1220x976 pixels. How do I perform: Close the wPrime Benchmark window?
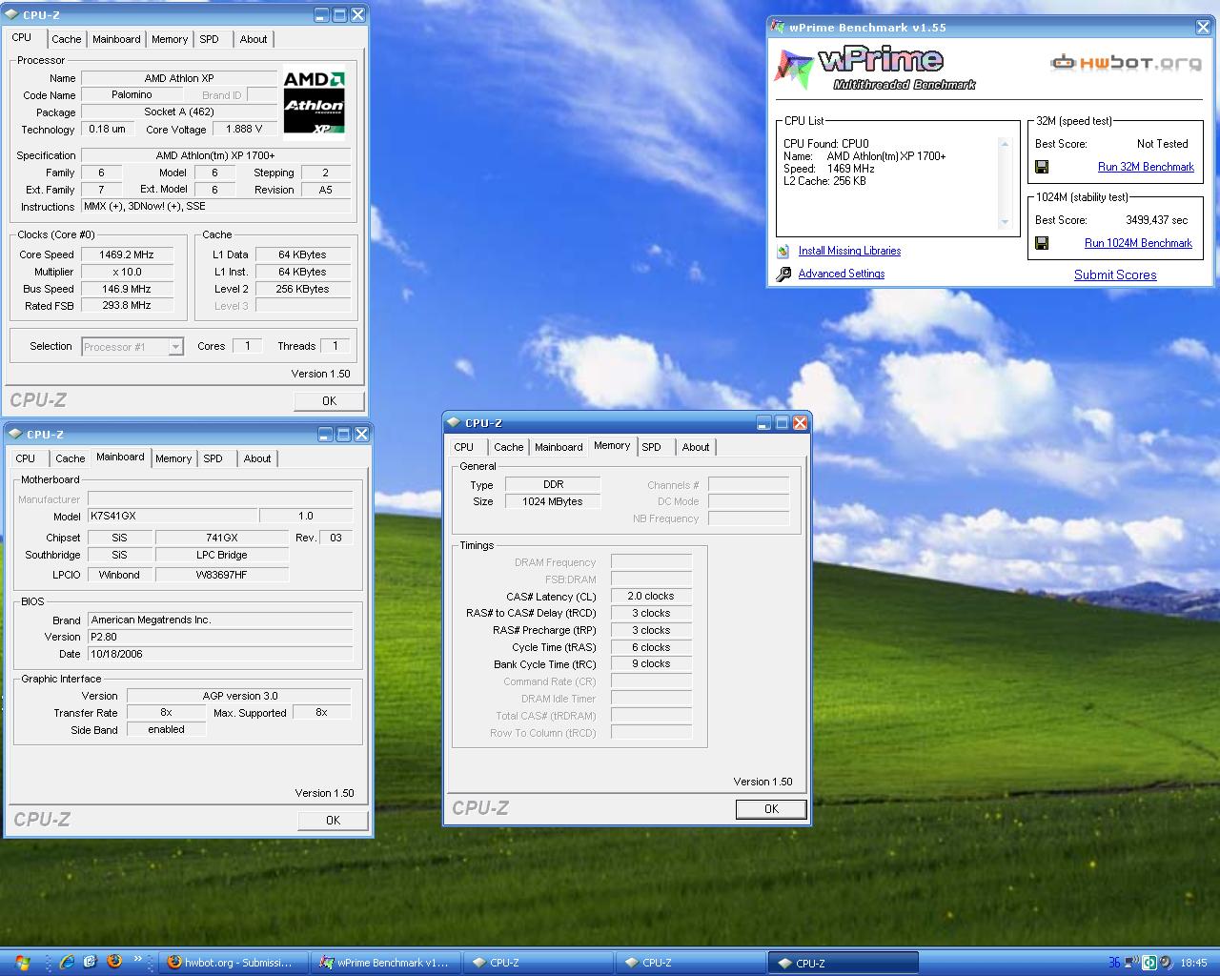[x=1203, y=28]
